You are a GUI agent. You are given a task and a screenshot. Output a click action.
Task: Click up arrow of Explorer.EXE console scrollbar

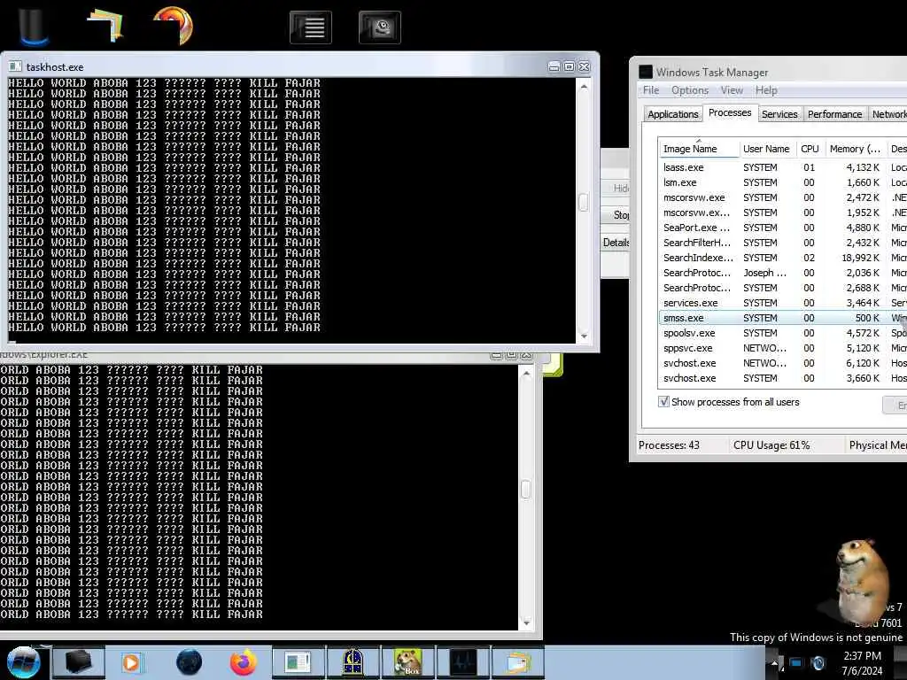click(526, 374)
